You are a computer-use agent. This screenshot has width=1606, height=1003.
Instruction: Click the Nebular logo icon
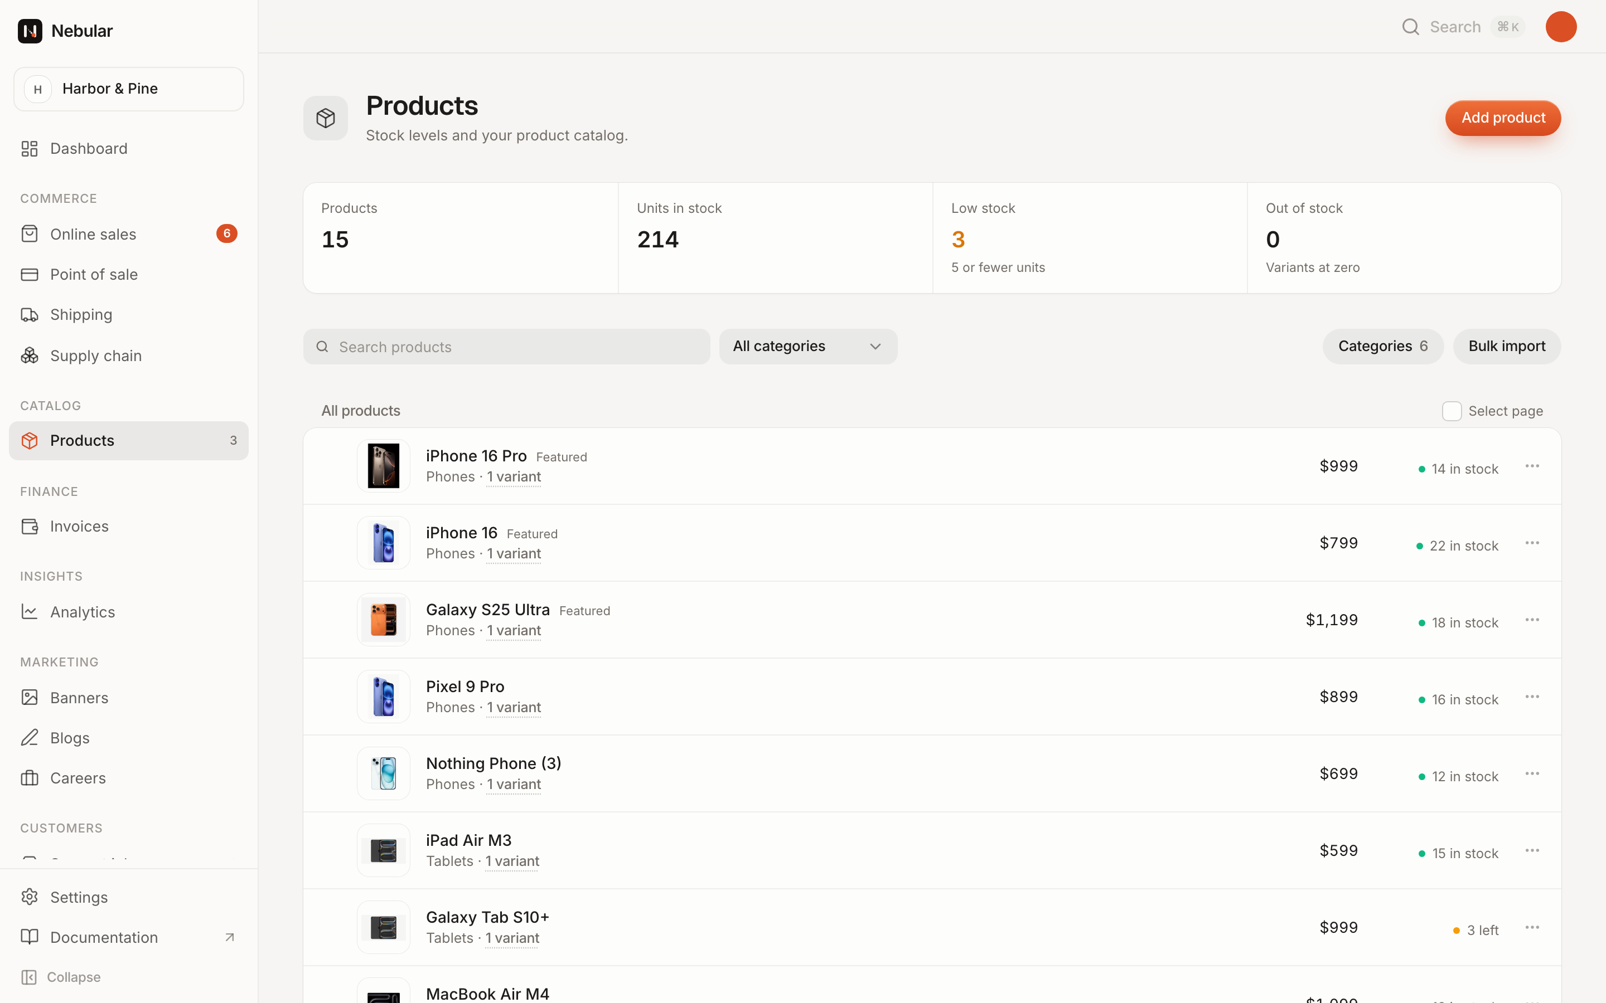[30, 31]
